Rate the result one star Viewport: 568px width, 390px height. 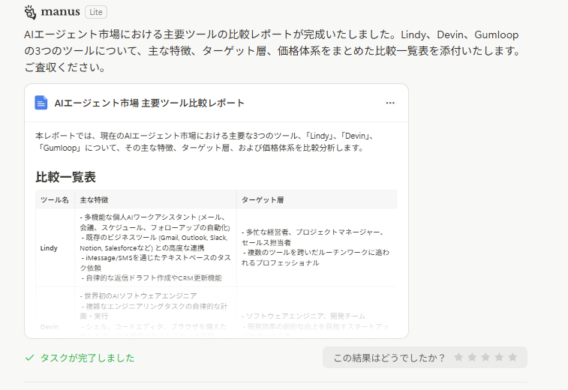458,358
